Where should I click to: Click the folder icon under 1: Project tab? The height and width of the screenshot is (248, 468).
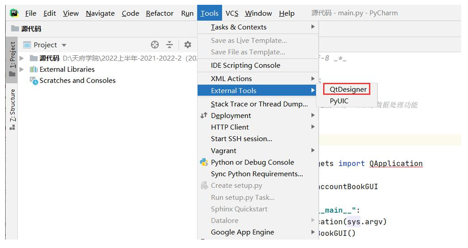[12, 74]
